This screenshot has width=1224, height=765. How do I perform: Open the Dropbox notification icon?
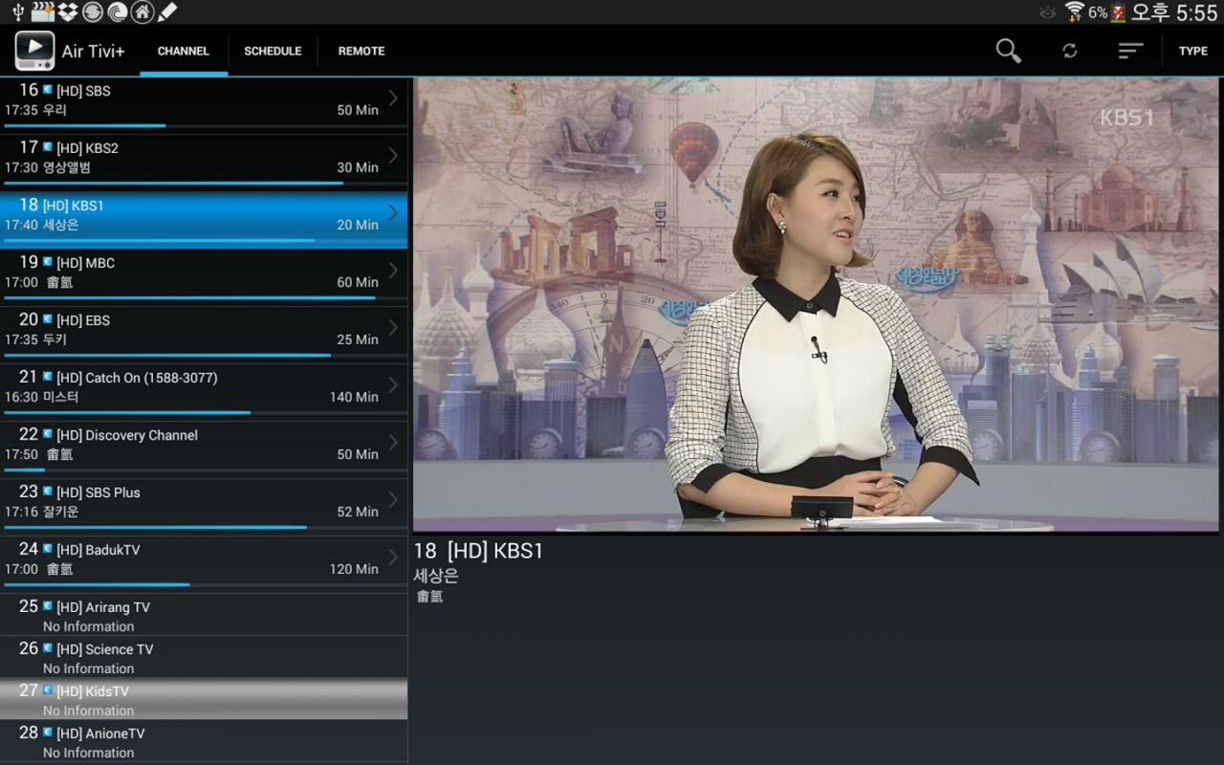67,12
